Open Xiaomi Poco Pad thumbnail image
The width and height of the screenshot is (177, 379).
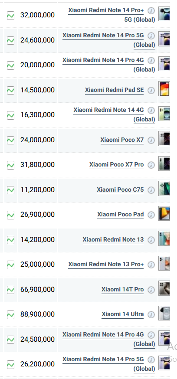coord(164,213)
